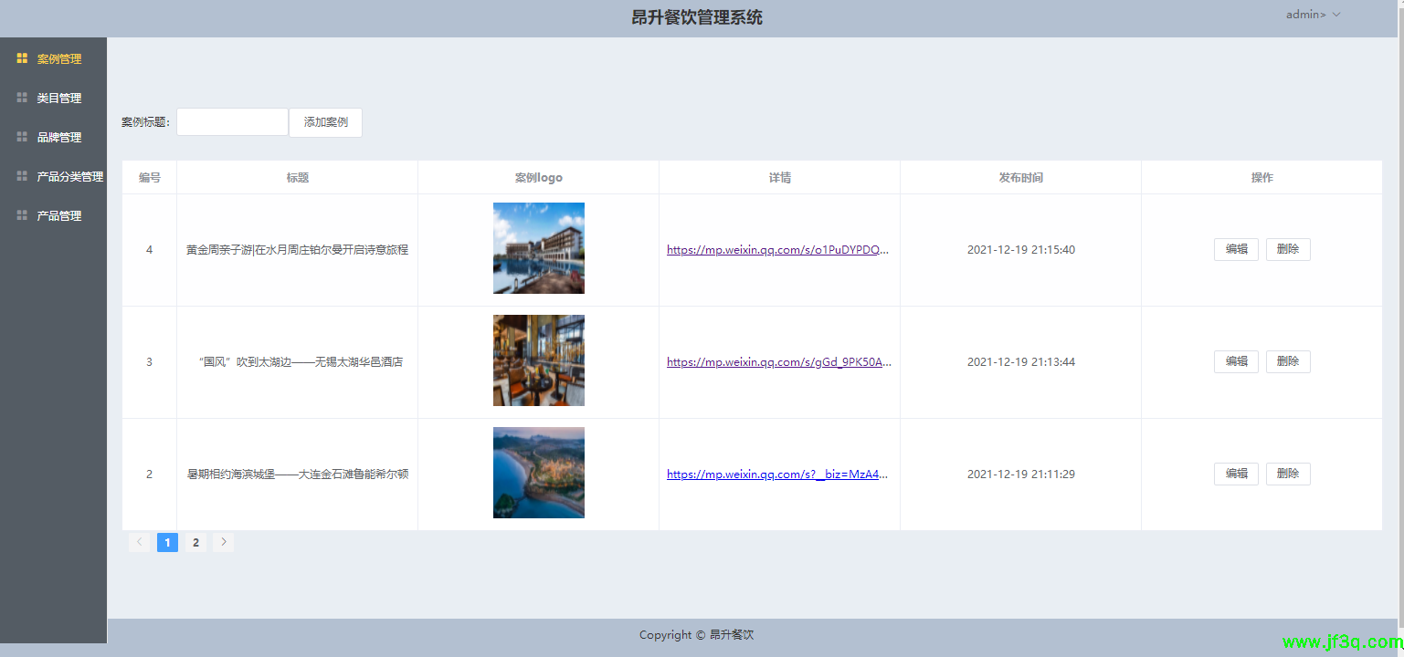Click the grid icon beside 品牌管理

pos(21,136)
